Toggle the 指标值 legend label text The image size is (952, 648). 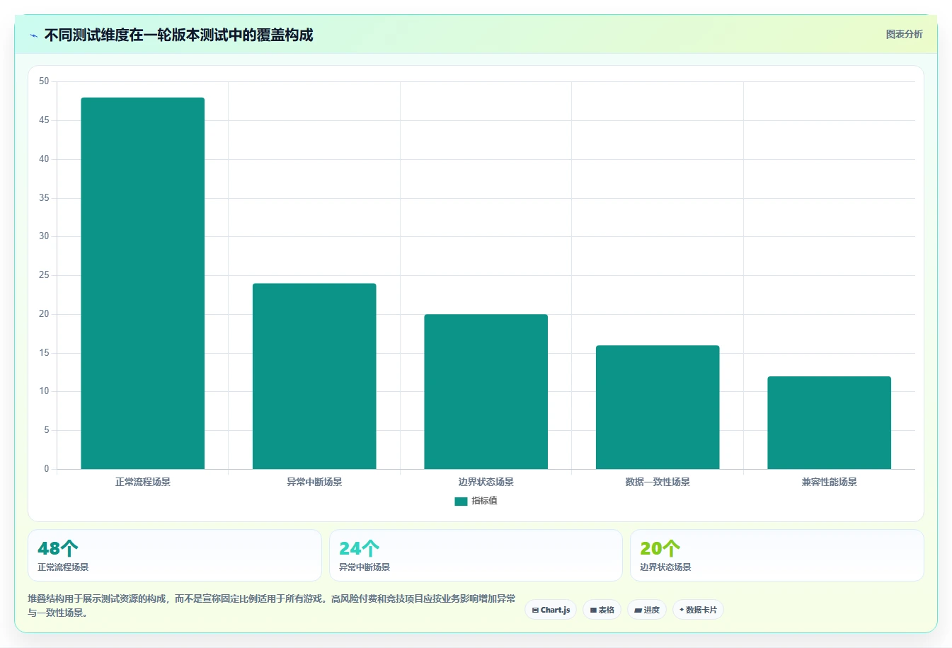[x=484, y=501]
